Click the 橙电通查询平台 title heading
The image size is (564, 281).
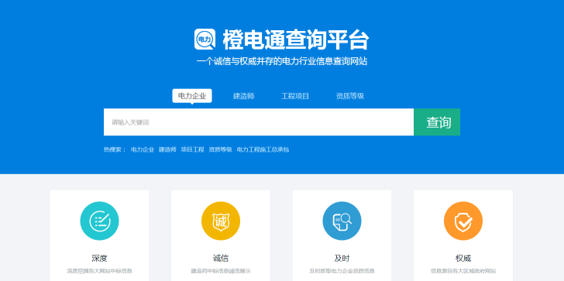(x=296, y=39)
